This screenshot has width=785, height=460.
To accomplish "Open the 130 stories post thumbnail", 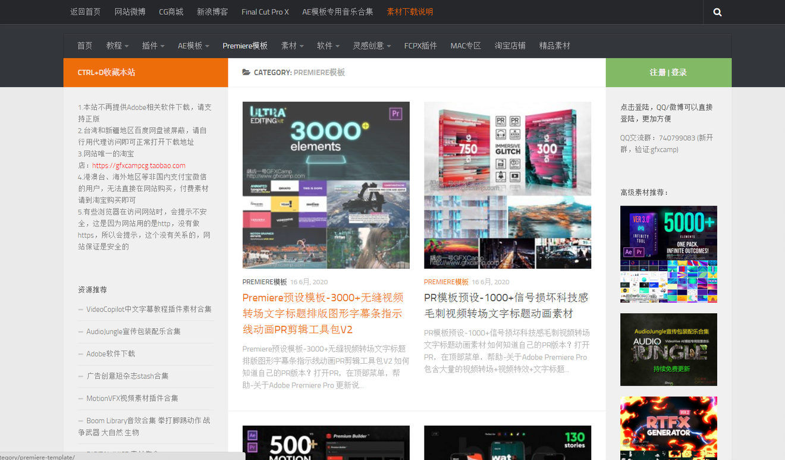I will coord(507,443).
